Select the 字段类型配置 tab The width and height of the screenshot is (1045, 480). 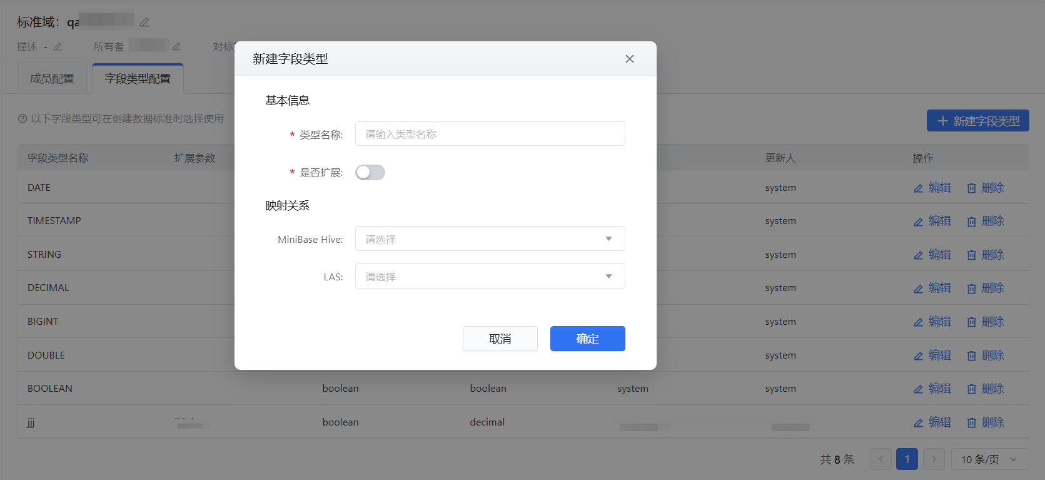[x=138, y=79]
